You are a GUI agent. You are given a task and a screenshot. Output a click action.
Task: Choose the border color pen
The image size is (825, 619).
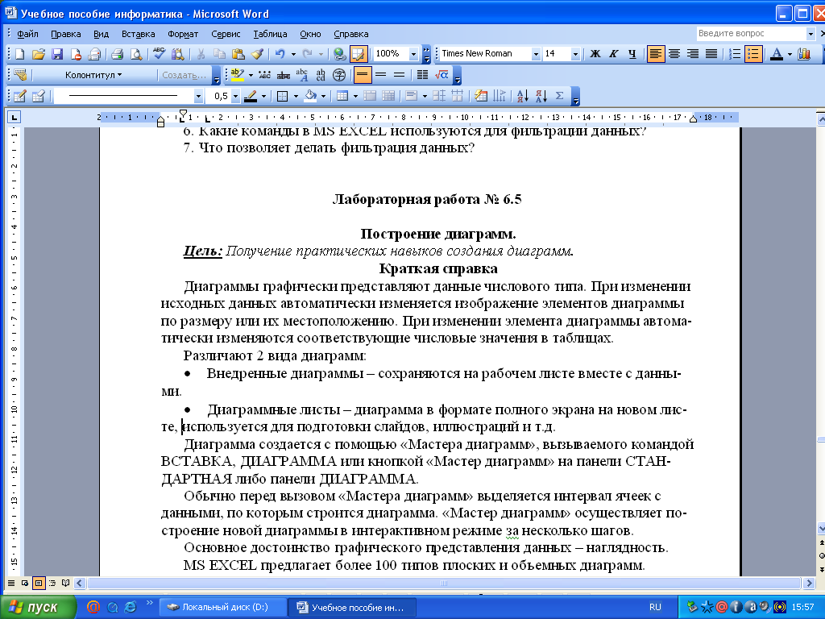251,96
